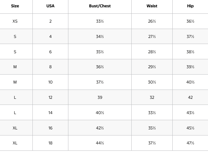The height and width of the screenshot is (153, 208).
Task: Click the 47½ hip measurement cell
Action: pos(190,143)
